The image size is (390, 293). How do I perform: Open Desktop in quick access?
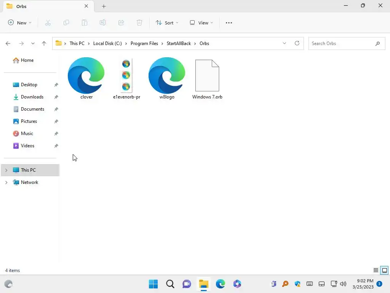[x=29, y=85]
